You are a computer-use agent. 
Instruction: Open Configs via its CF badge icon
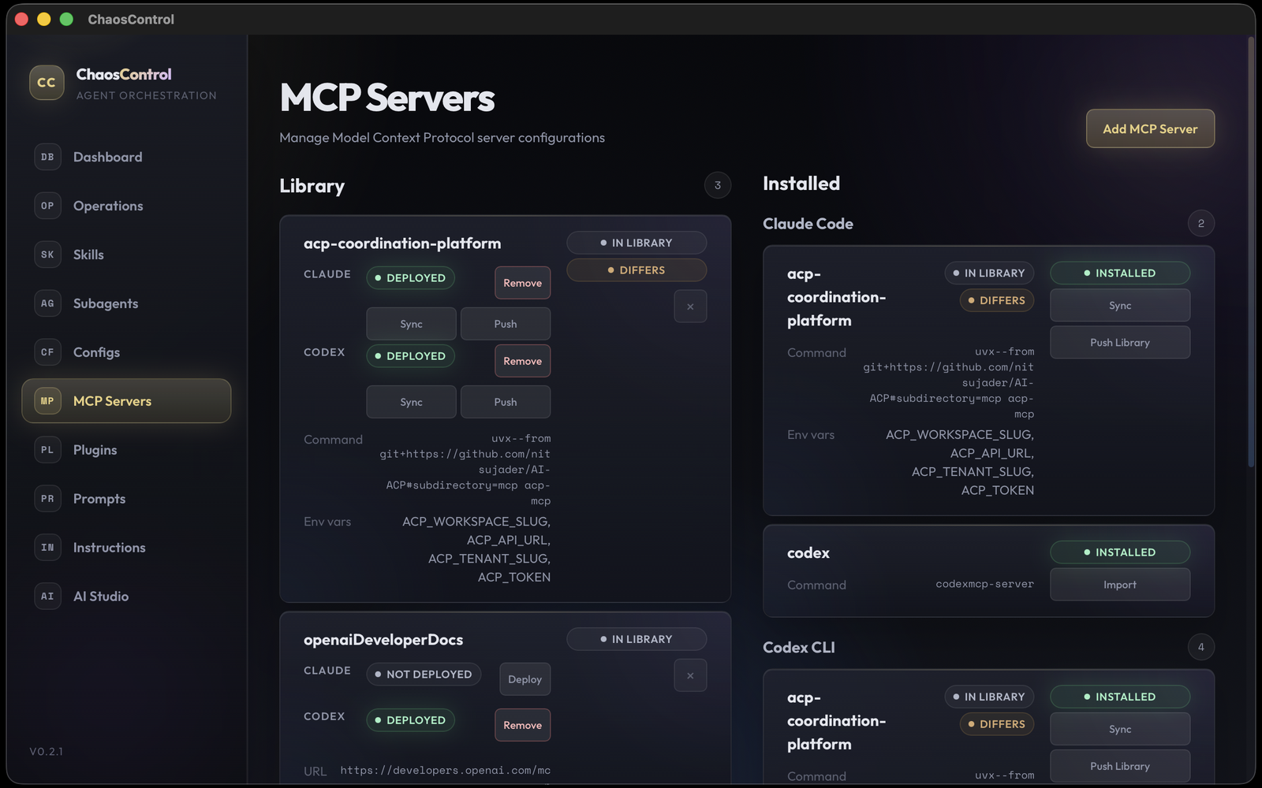click(47, 352)
